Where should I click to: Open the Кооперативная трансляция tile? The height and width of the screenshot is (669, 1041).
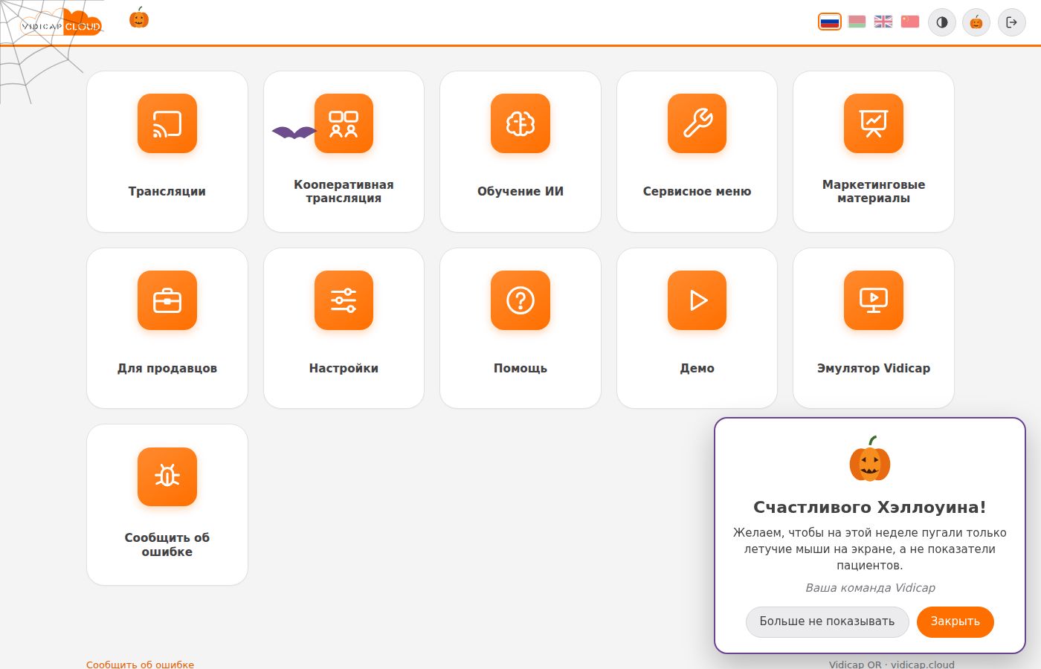pos(344,152)
